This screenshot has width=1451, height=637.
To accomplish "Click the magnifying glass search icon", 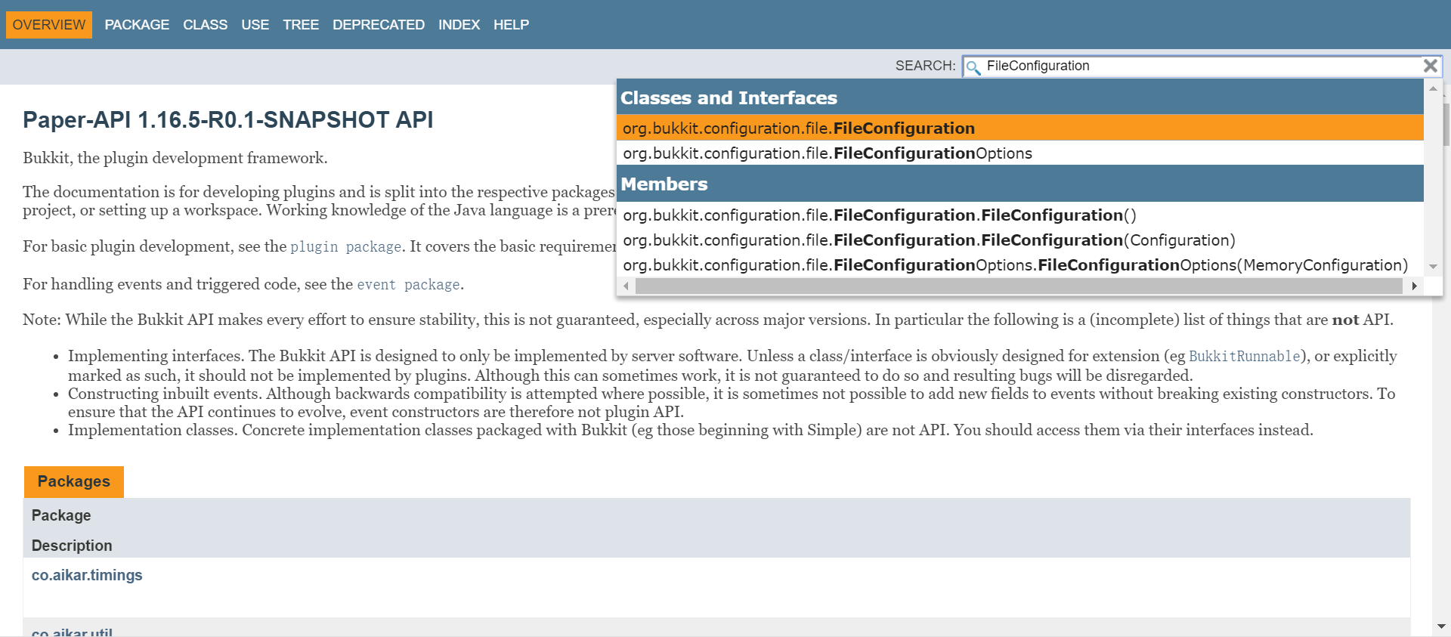I will (x=973, y=67).
